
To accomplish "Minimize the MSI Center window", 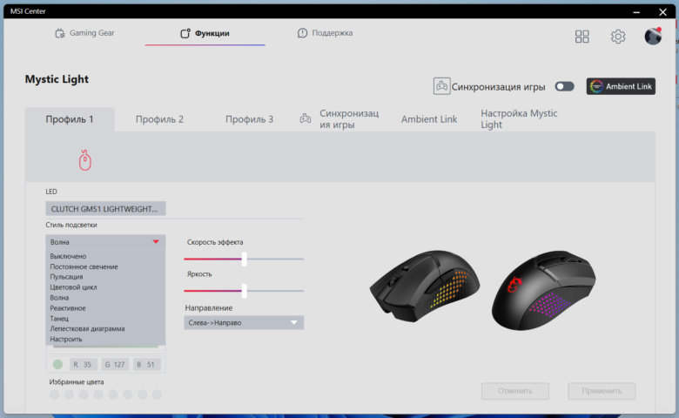I will [x=636, y=11].
